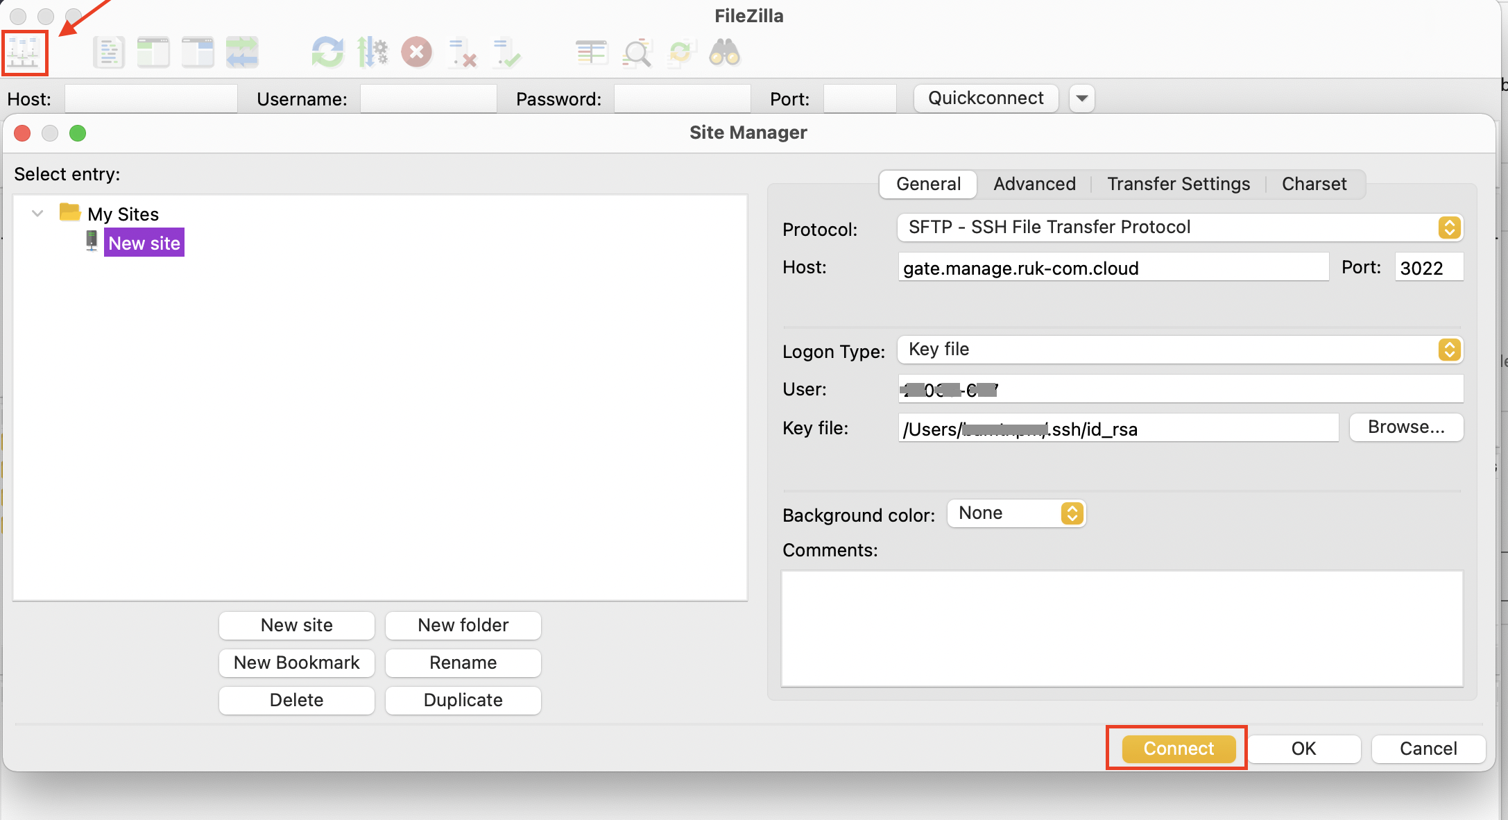Open the Logon Type dropdown

pos(1181,350)
